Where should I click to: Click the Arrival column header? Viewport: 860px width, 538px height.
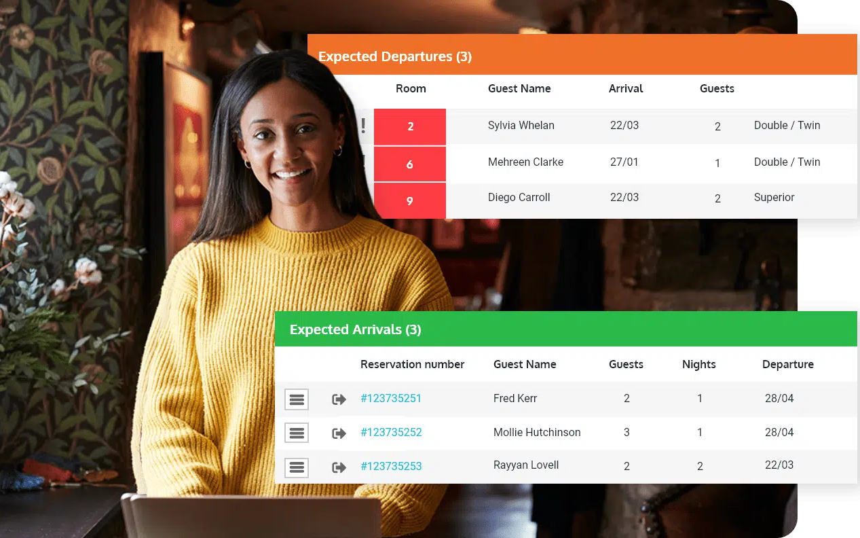[x=626, y=88]
